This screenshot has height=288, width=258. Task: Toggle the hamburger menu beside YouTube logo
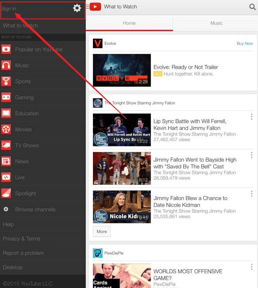88,7
